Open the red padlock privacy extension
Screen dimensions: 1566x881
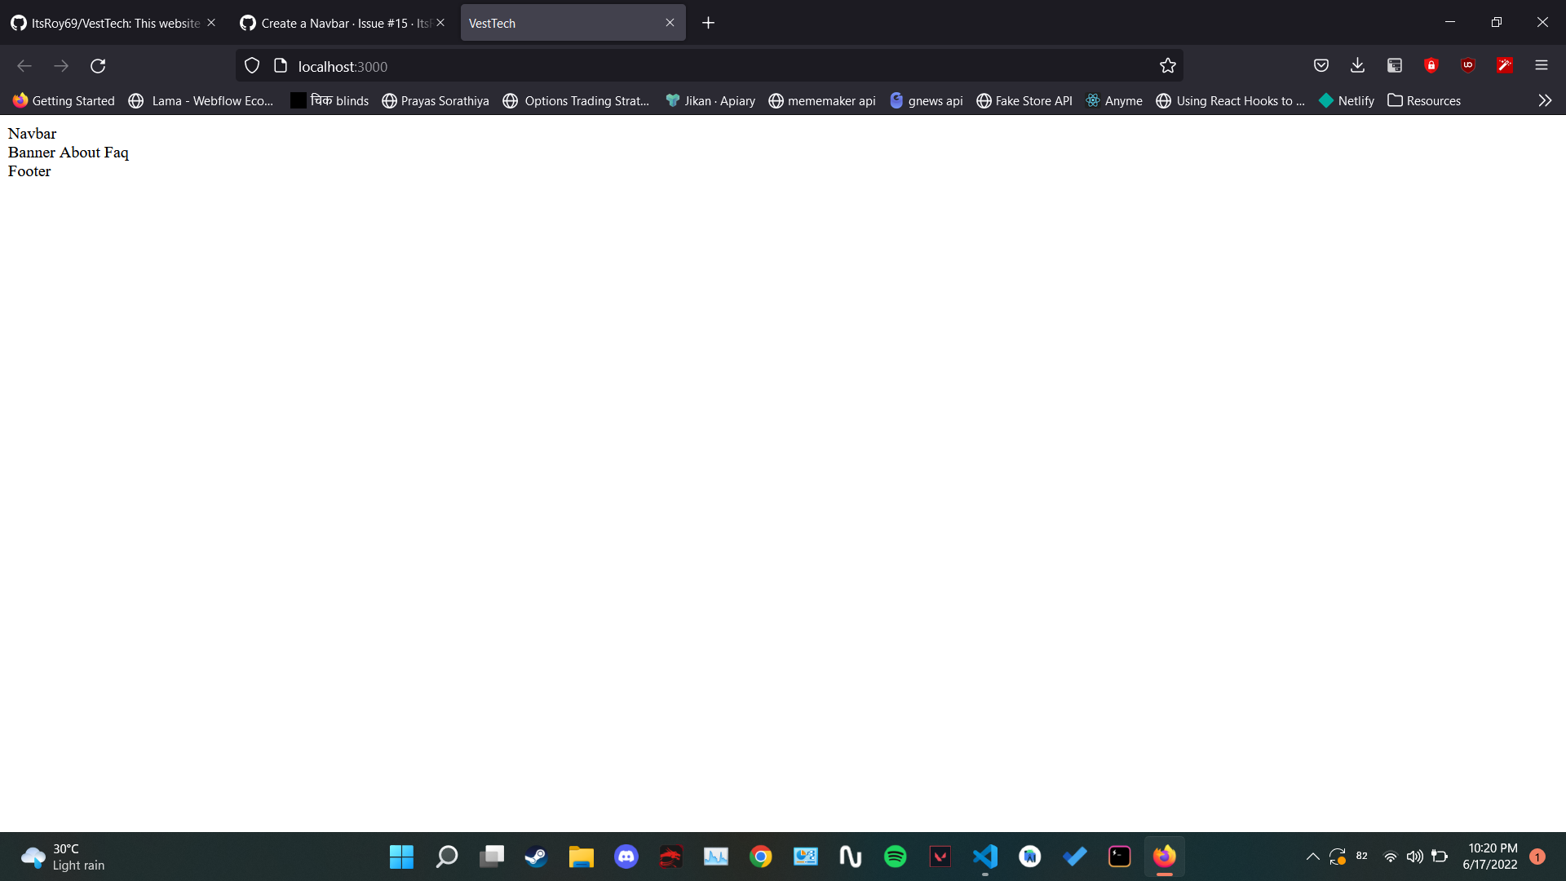pos(1431,65)
